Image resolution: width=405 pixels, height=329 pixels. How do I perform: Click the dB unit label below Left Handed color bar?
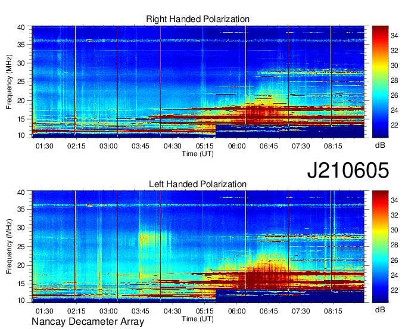(380, 309)
